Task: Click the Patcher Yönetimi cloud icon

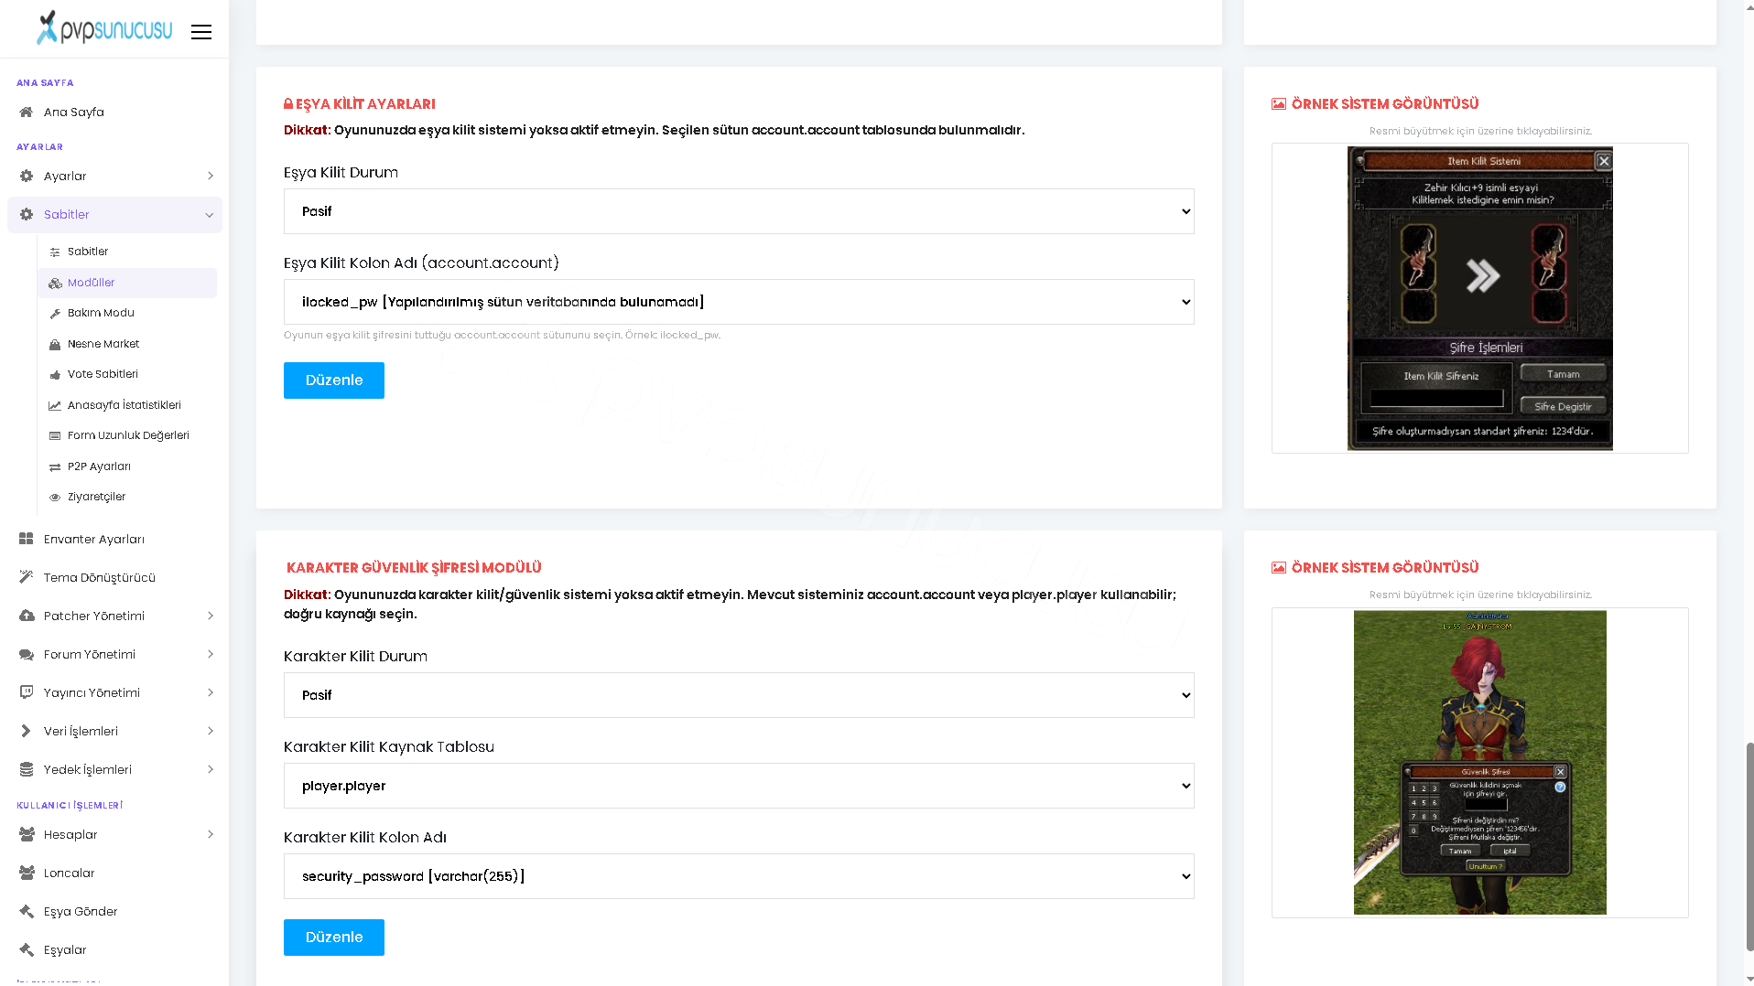Action: 27,616
